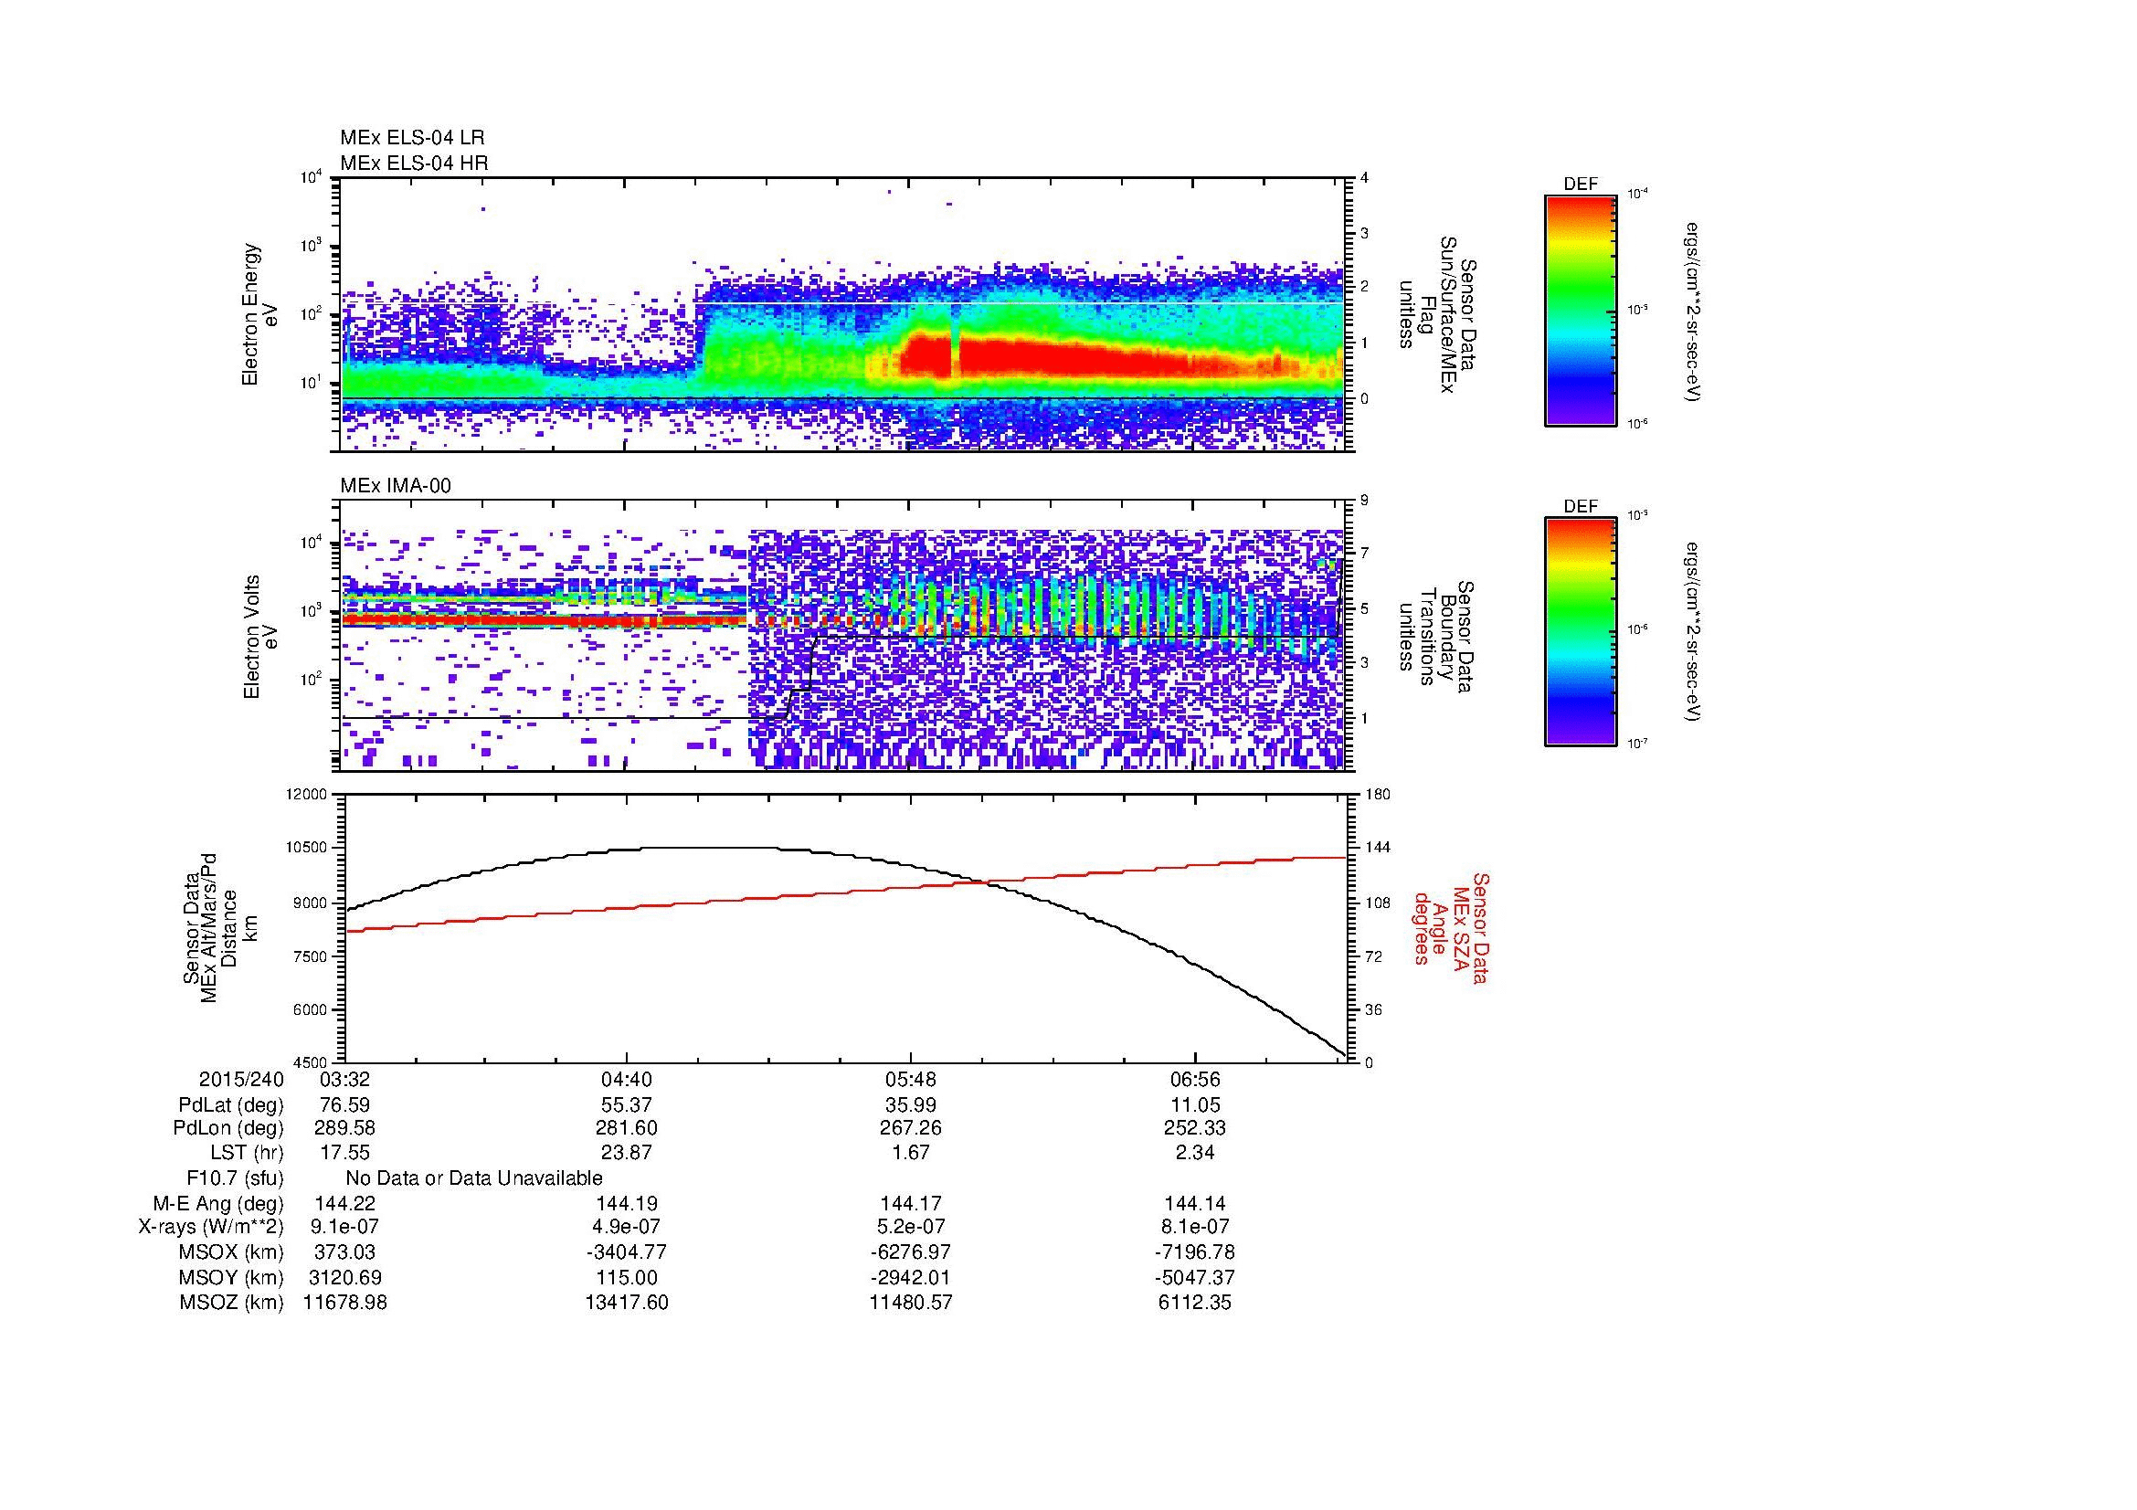Click MSOY value -5047.37
The height and width of the screenshot is (1510, 2137).
(1196, 1277)
